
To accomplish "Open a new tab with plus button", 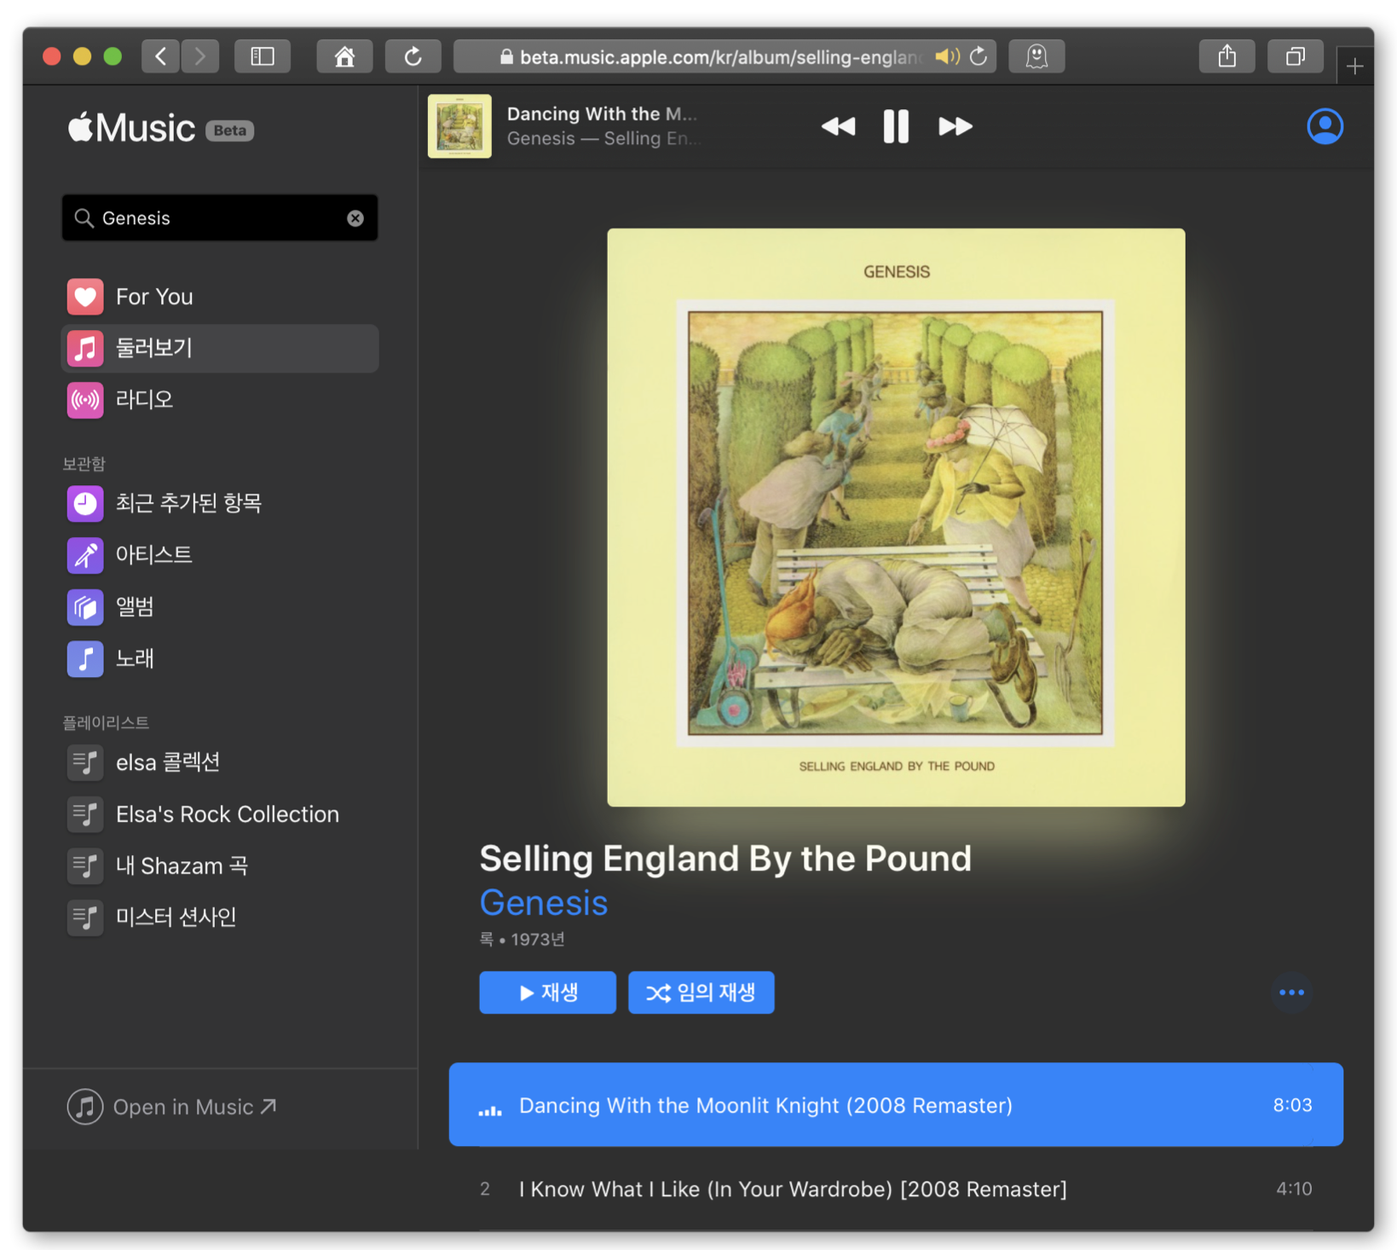I will tap(1354, 66).
